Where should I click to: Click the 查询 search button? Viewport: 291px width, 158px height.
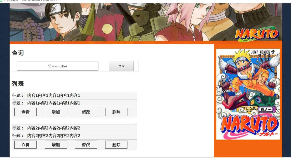click(x=121, y=66)
